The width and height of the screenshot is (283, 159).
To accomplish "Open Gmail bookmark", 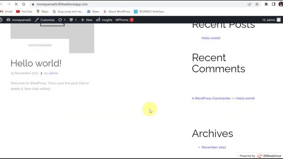I will point(6,11).
